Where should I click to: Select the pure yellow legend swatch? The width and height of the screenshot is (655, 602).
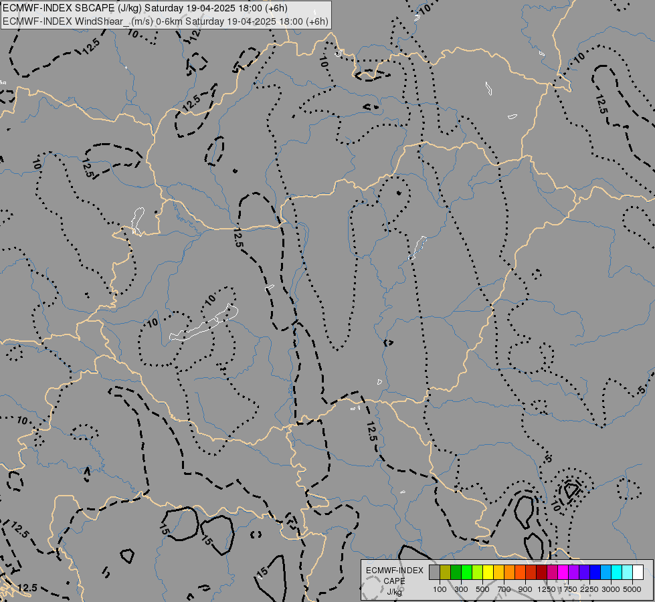(x=488, y=573)
